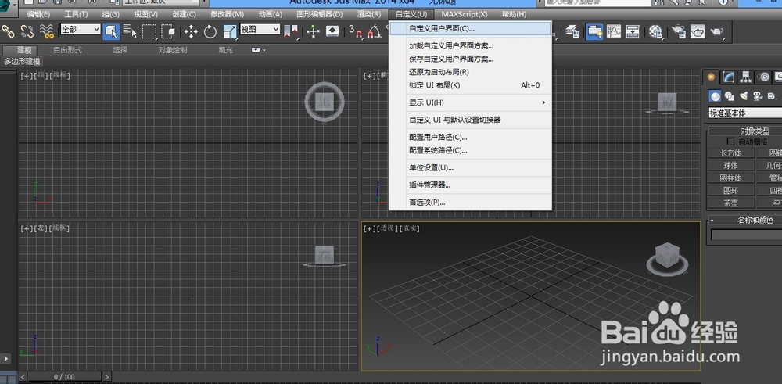Open the selection filter 全部 dropdown
The image size is (782, 384).
coord(81,30)
